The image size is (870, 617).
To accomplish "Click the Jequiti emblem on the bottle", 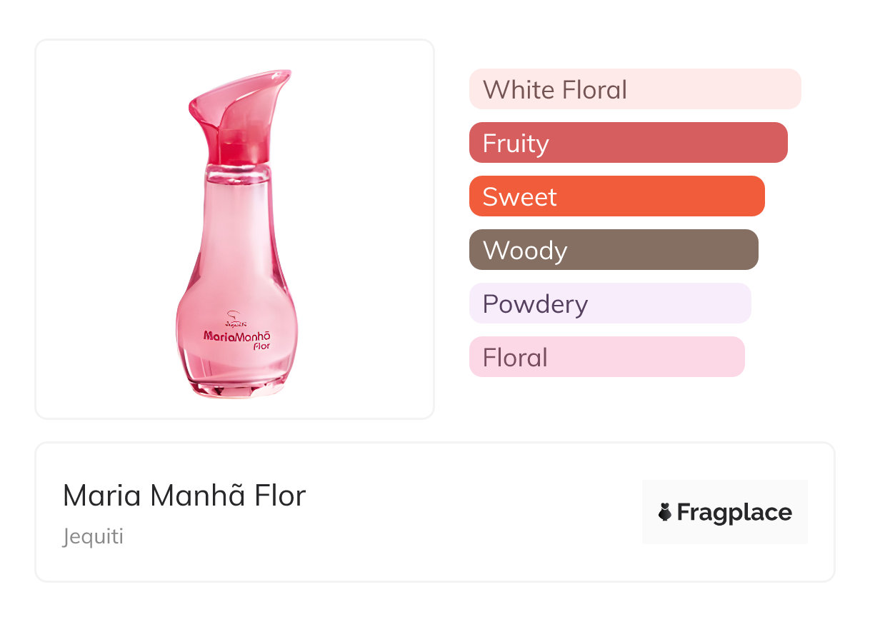I will pos(236,318).
